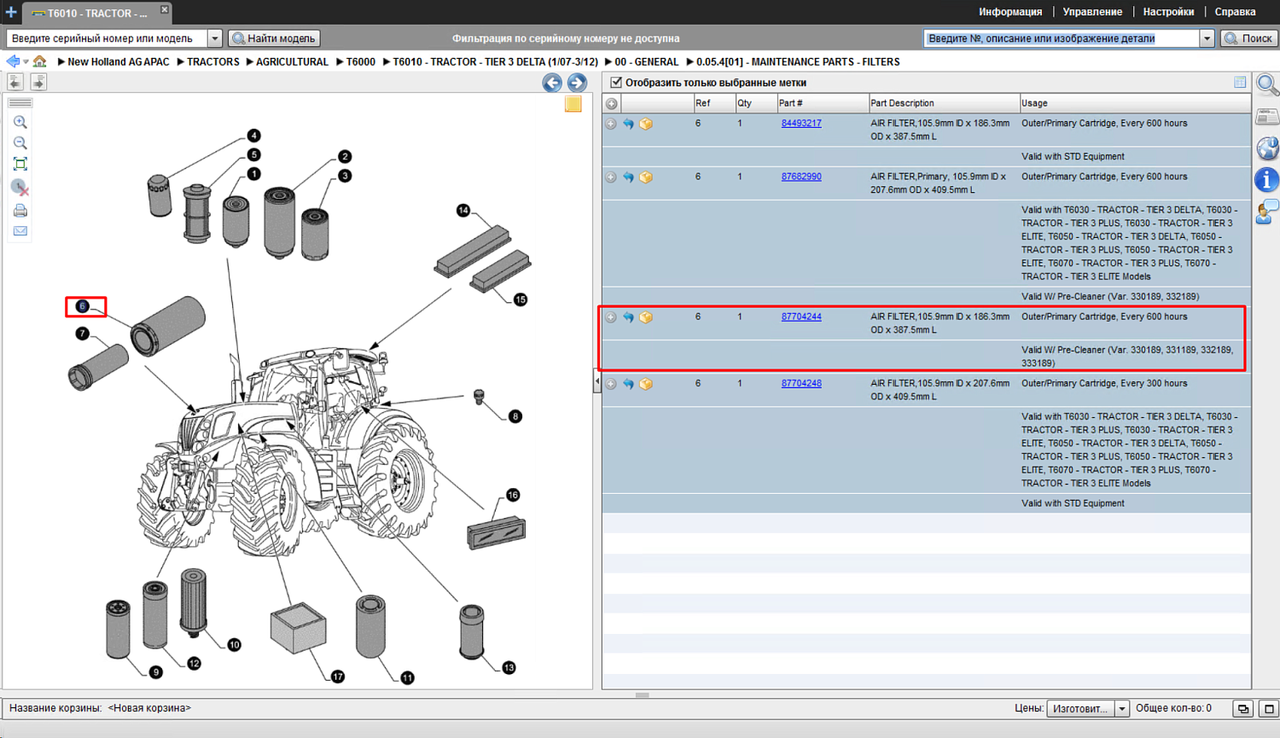Expand the row for part 87704248
Screen dimensions: 1280x738
611,384
